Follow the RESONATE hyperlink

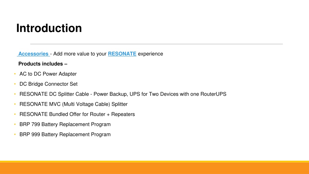(122, 54)
